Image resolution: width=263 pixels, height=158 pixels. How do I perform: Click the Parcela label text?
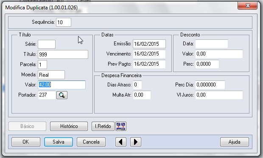[28, 64]
